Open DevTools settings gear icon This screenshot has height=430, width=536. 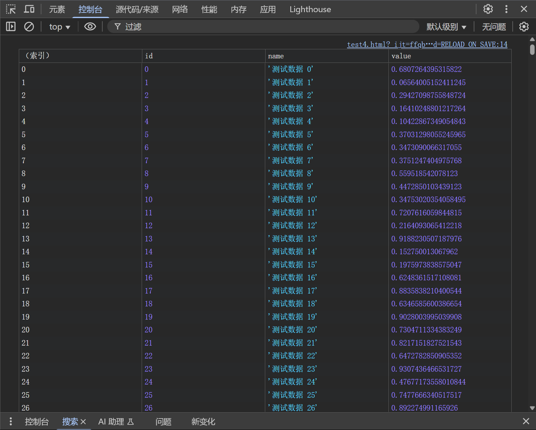click(488, 9)
